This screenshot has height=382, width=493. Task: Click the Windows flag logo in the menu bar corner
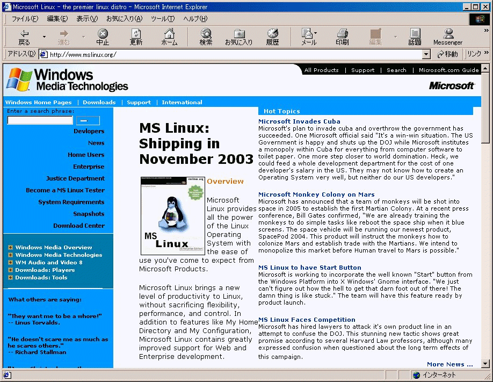click(x=480, y=19)
